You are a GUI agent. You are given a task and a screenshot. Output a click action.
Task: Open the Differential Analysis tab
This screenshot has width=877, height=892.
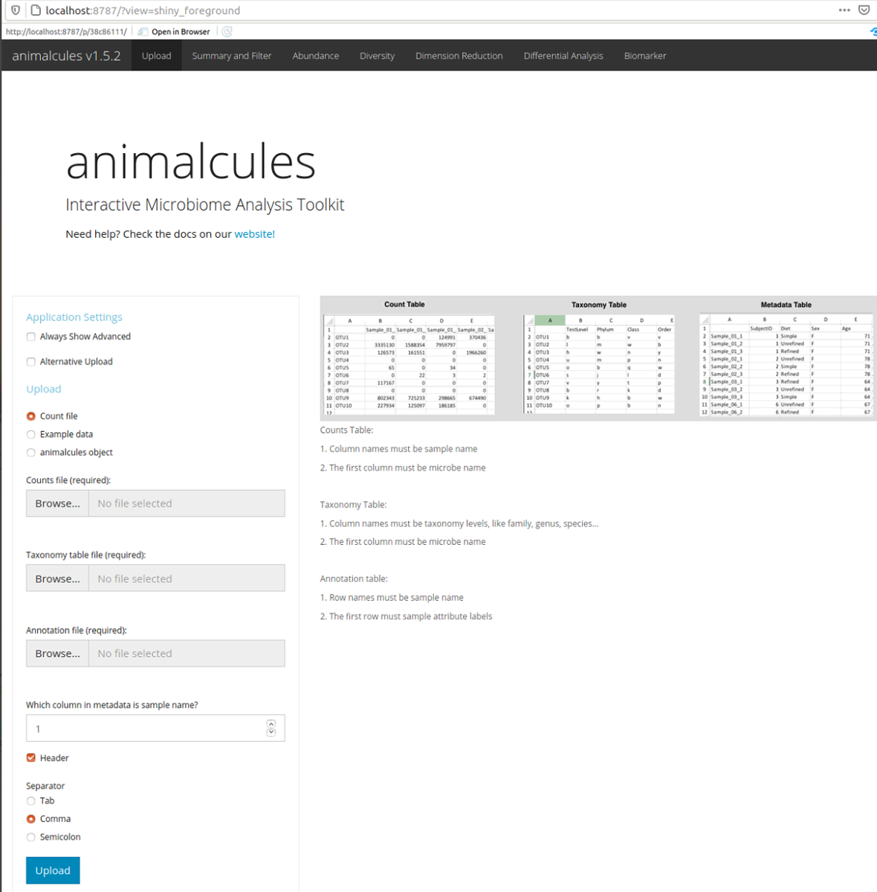563,56
